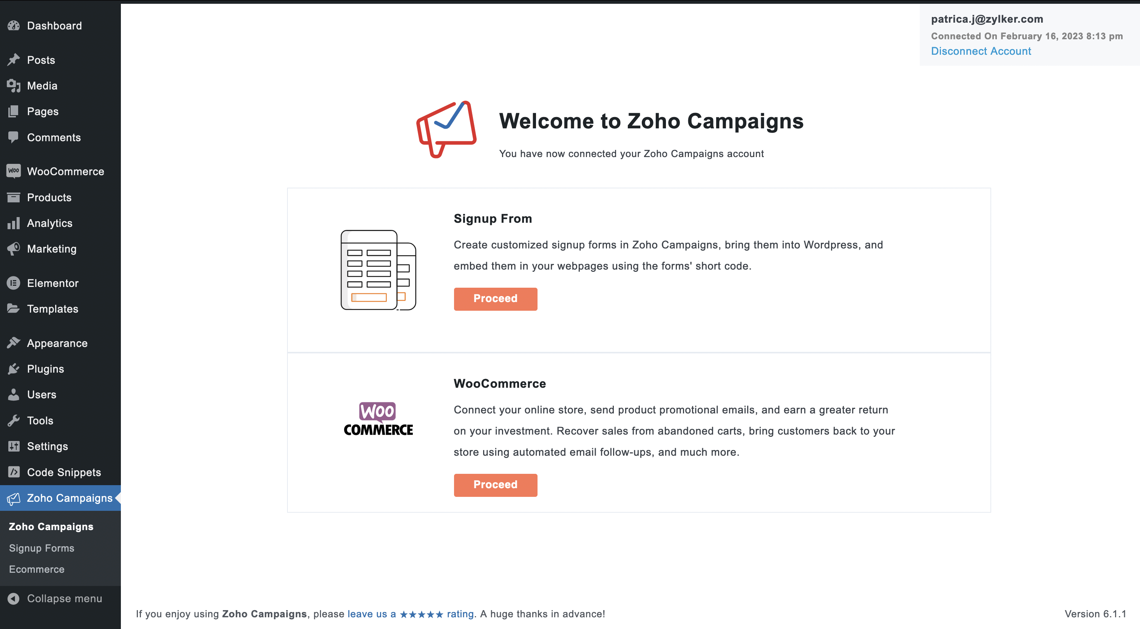
Task: Click the Elementor sidebar icon
Action: point(13,283)
